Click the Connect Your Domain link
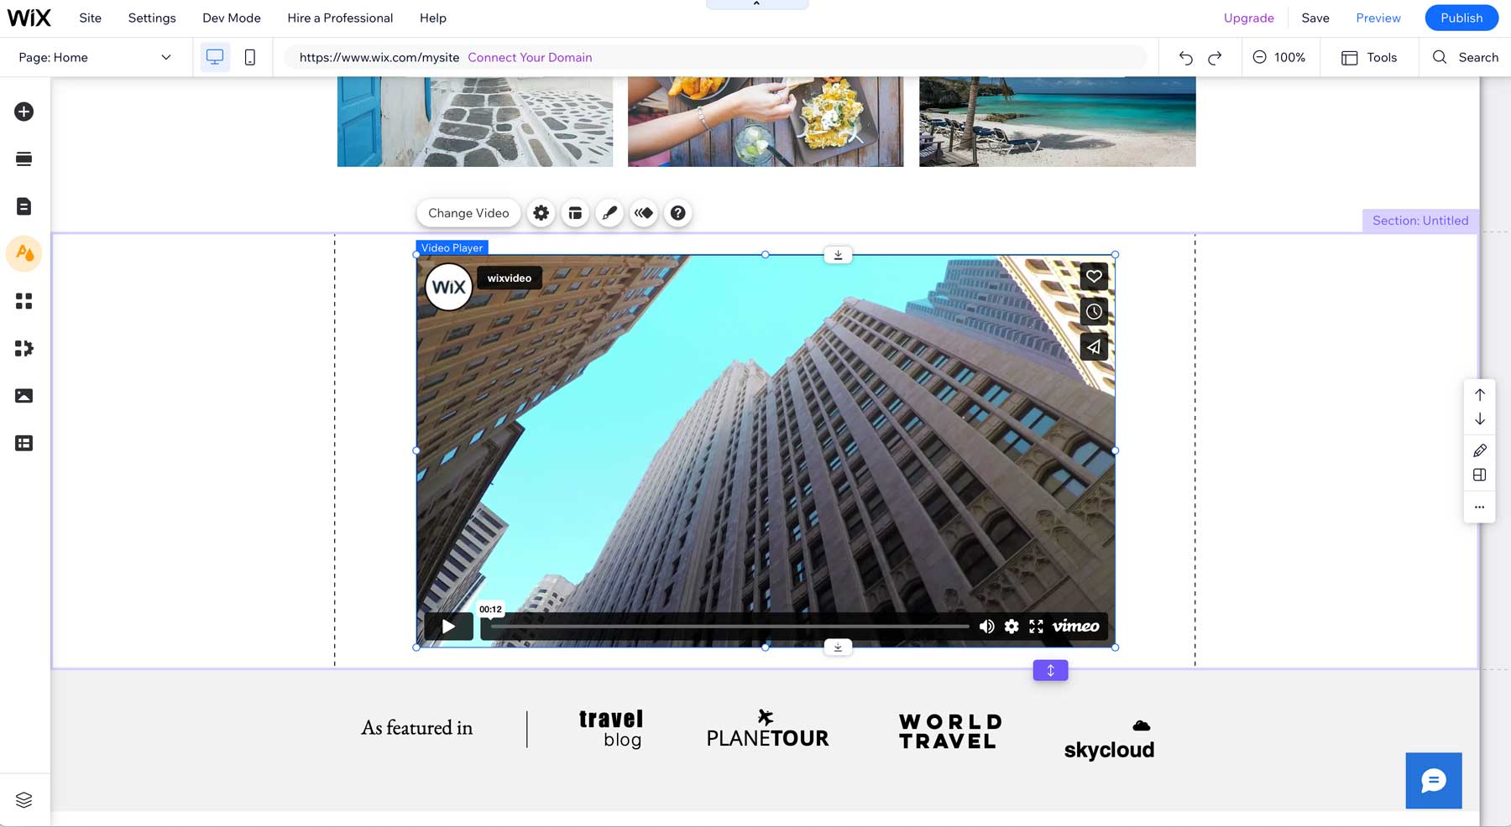Viewport: 1511px width, 827px height. [530, 57]
